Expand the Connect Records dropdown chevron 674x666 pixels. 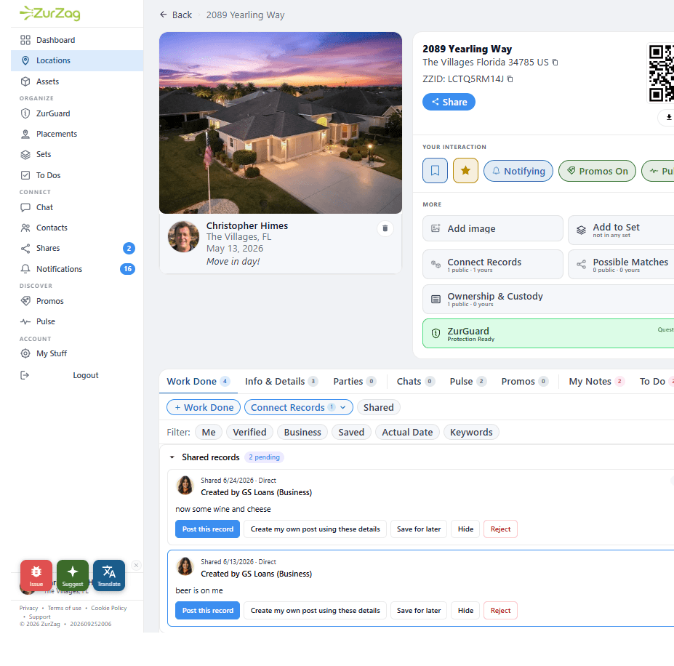(x=343, y=407)
